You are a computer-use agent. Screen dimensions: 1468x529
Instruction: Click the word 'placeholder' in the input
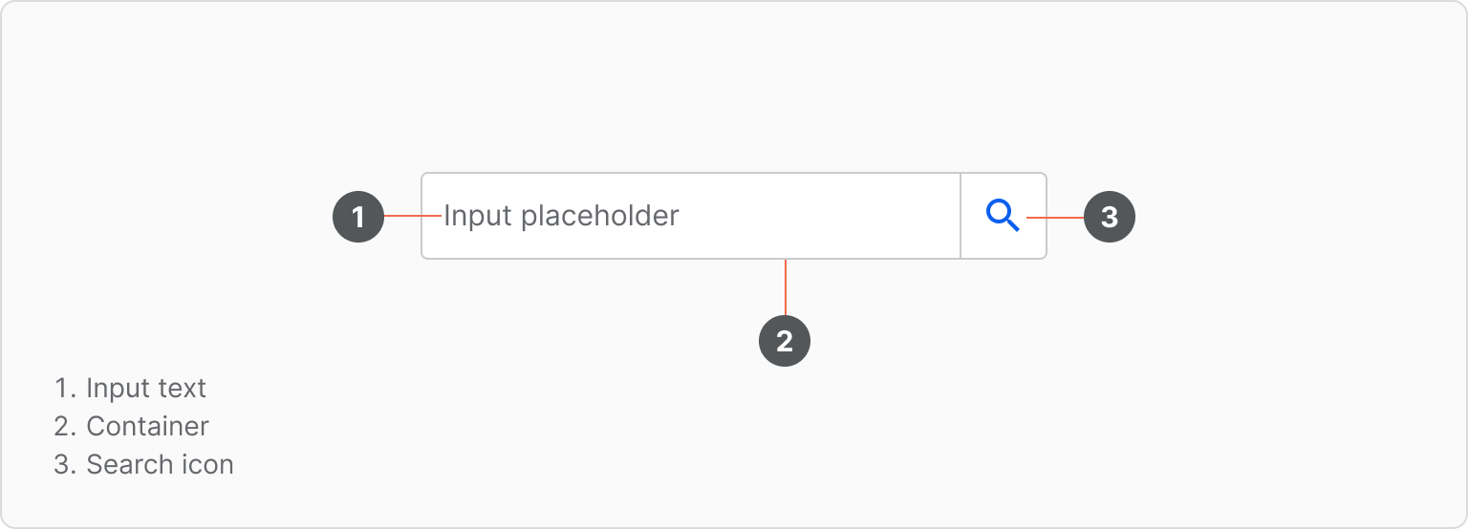[600, 216]
